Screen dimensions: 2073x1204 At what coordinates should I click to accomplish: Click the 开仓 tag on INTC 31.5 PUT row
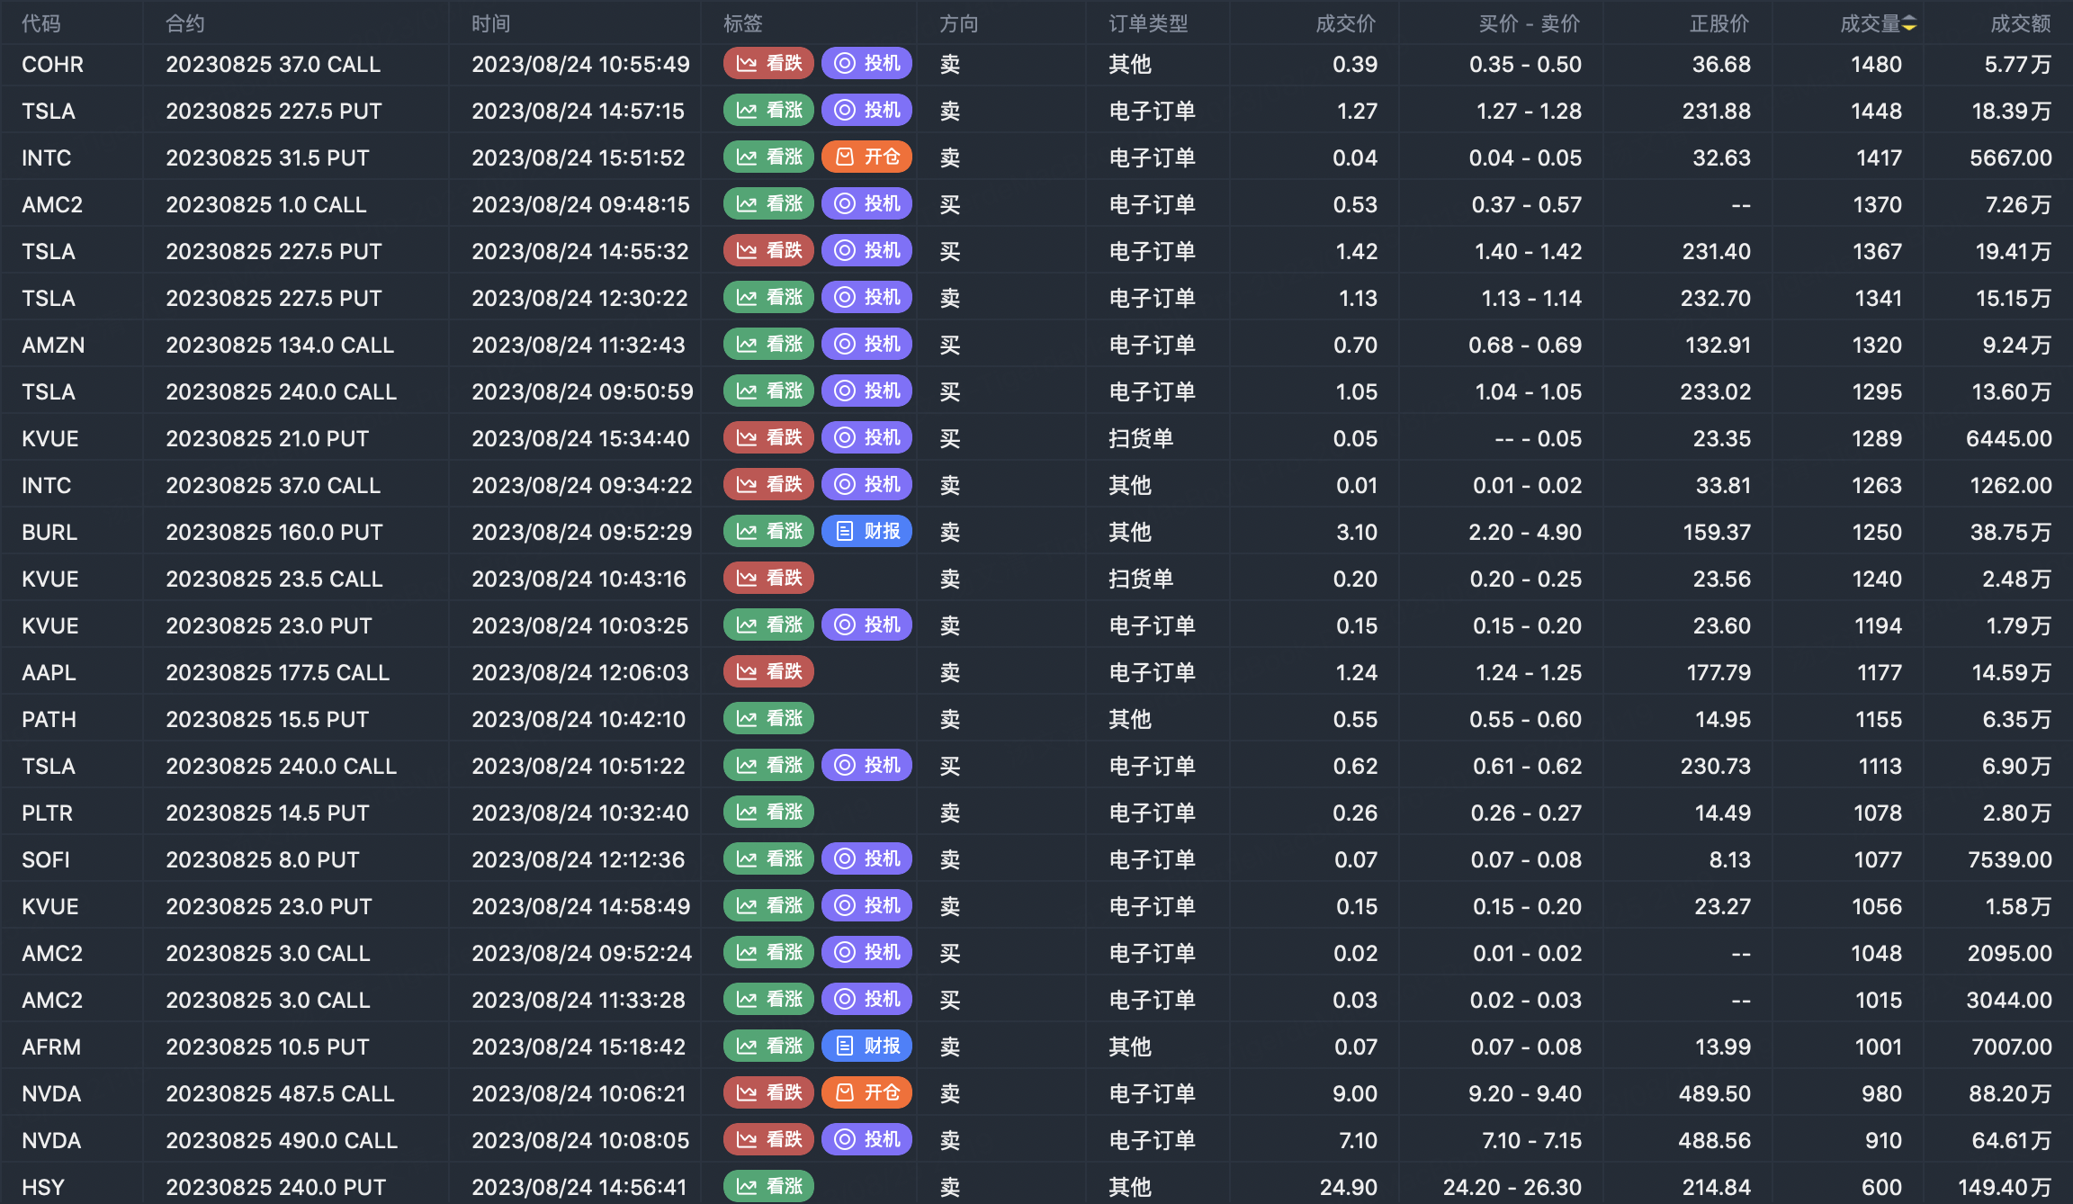click(866, 157)
